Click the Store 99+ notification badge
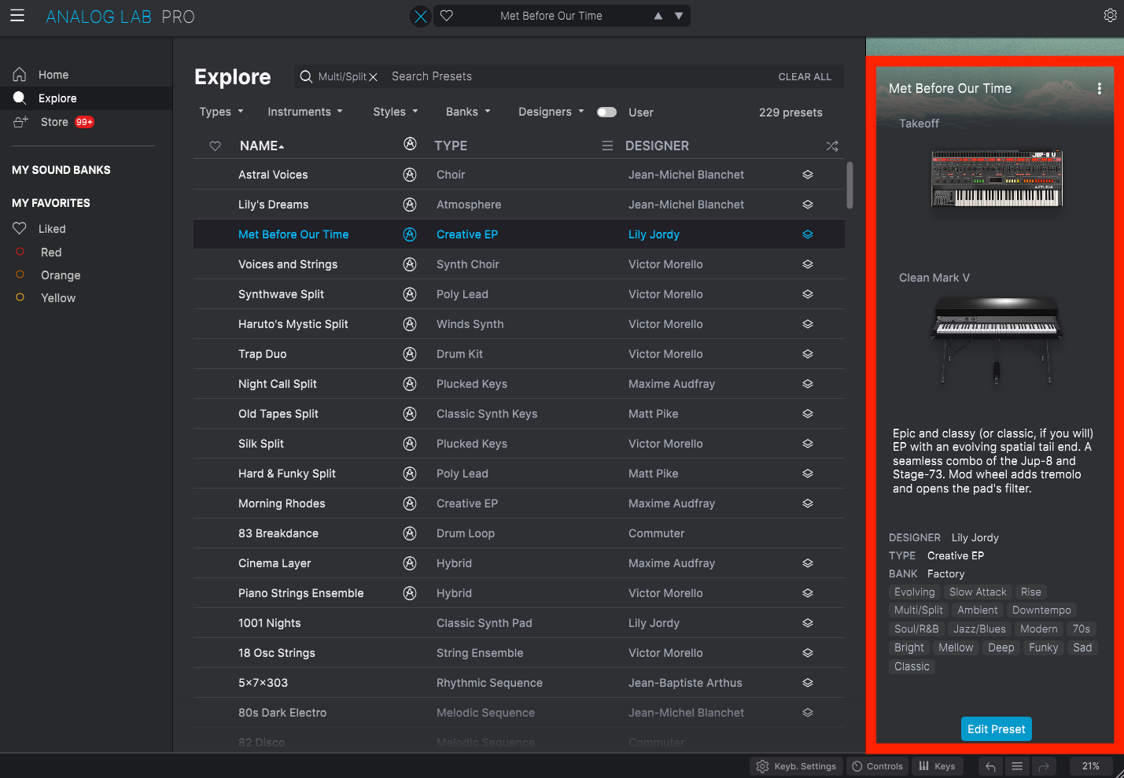Screen dimensions: 1124x778 point(84,122)
